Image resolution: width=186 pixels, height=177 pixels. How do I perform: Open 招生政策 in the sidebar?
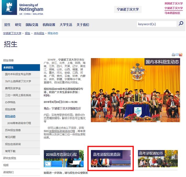21,109
